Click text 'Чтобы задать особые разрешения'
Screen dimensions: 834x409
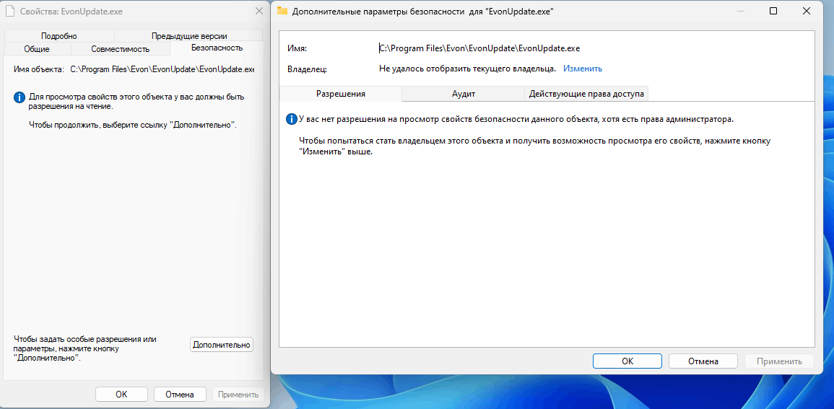86,348
